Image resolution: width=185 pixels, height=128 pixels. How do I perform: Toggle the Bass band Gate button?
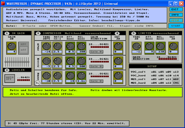pyautogui.click(x=96, y=81)
